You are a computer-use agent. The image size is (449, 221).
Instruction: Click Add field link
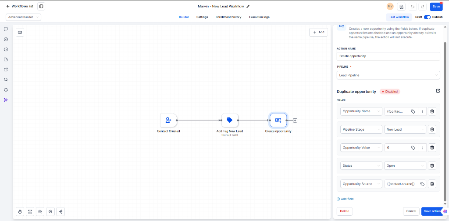(x=345, y=199)
